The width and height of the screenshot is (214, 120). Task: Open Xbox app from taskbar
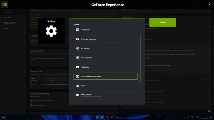coord(102,117)
